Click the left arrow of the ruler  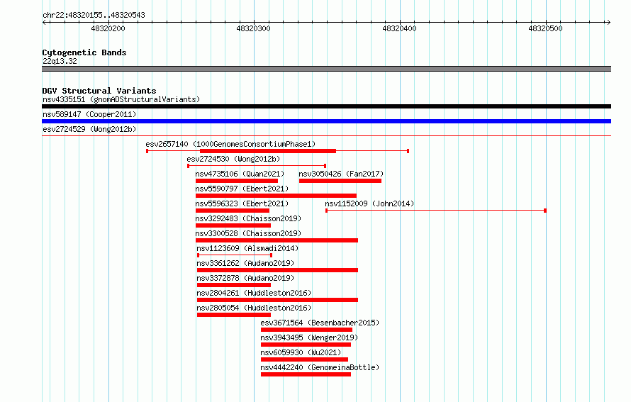pos(45,23)
